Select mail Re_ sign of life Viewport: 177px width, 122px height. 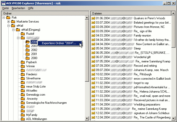coord(143,31)
